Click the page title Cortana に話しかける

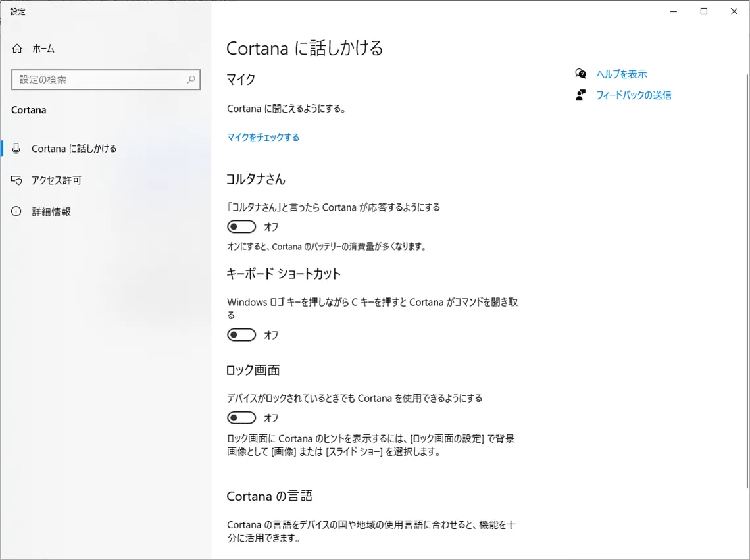point(304,48)
